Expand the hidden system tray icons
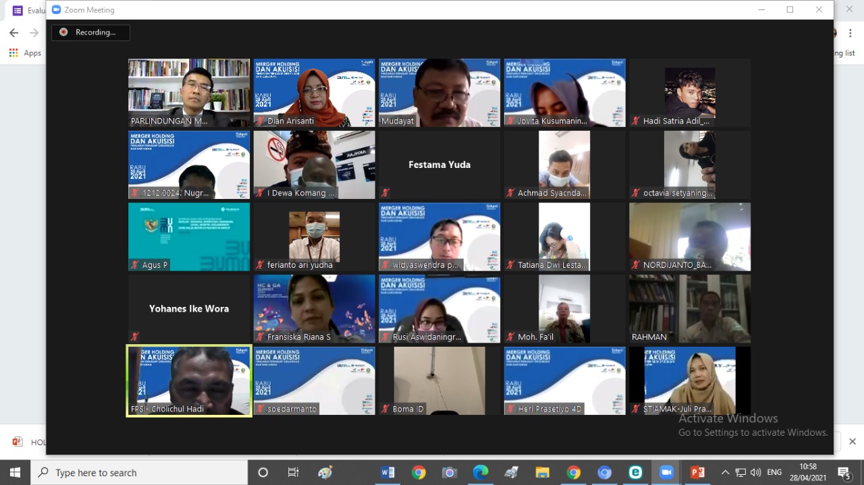Screen dimensions: 864x485 tap(725, 472)
